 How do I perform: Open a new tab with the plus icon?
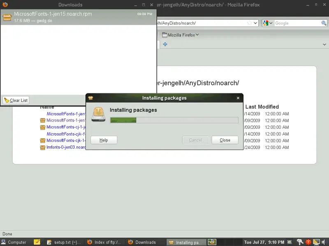(x=165, y=44)
